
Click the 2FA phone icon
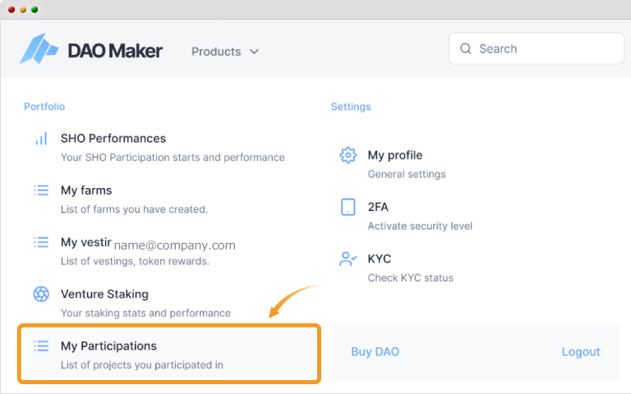pyautogui.click(x=348, y=207)
